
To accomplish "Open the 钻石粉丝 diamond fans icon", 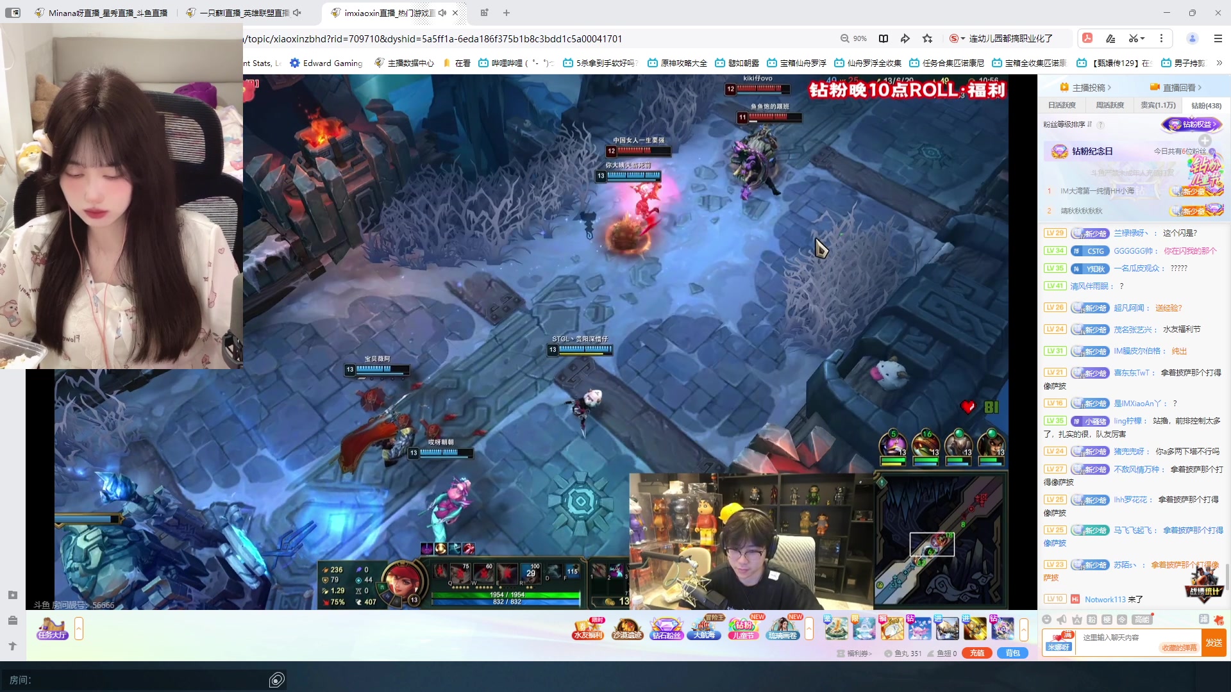I will (666, 628).
